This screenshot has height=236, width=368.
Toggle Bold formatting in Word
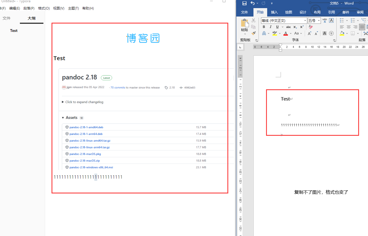(264, 27)
